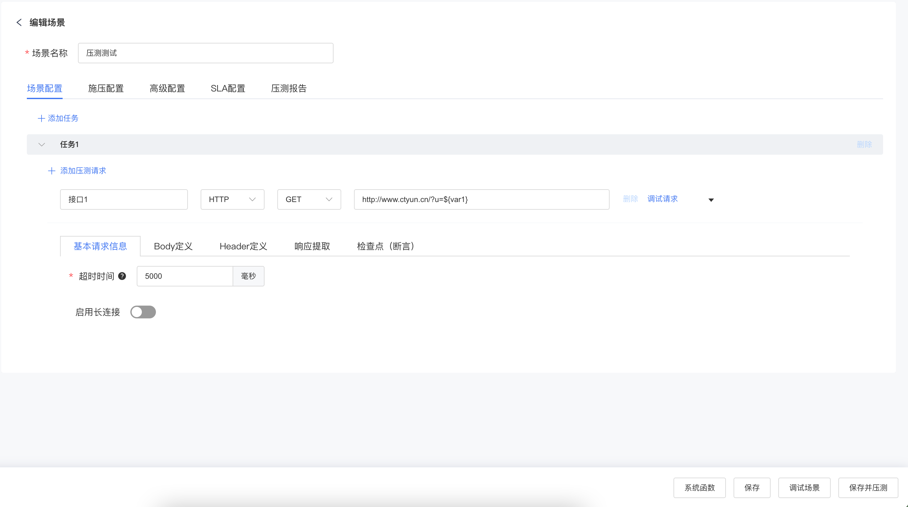
Task: Click the plus icon for 添加压测请求
Action: pos(51,171)
